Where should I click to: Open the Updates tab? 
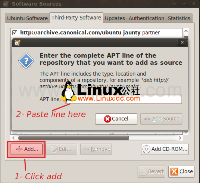115,18
